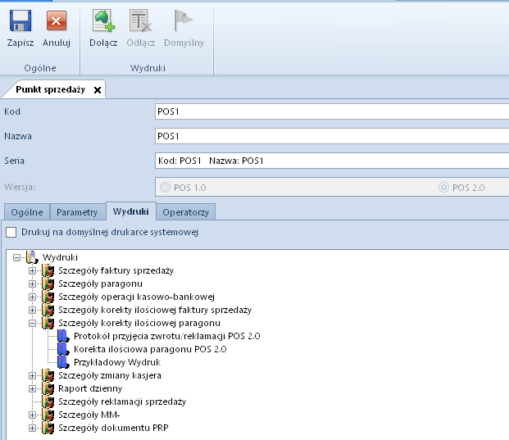Click the Anuluj button label

(x=57, y=43)
